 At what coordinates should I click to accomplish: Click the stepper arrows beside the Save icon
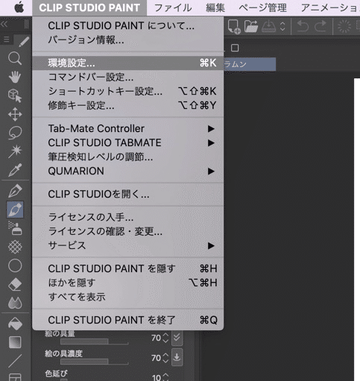point(282,26)
